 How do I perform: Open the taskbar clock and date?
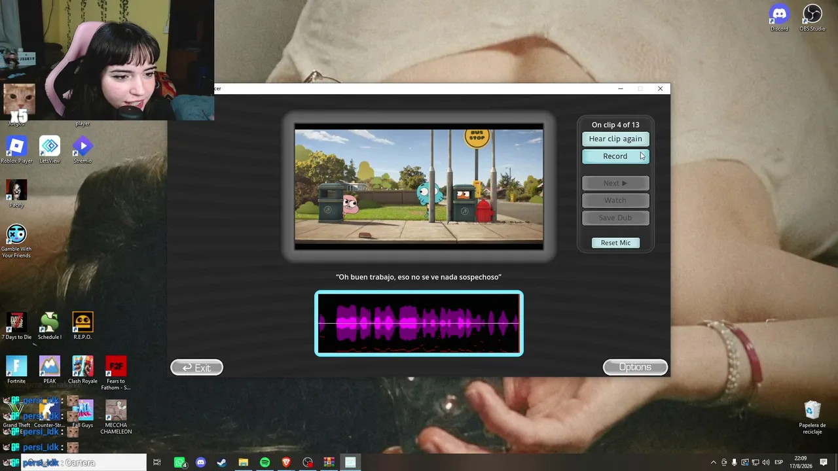coord(800,462)
